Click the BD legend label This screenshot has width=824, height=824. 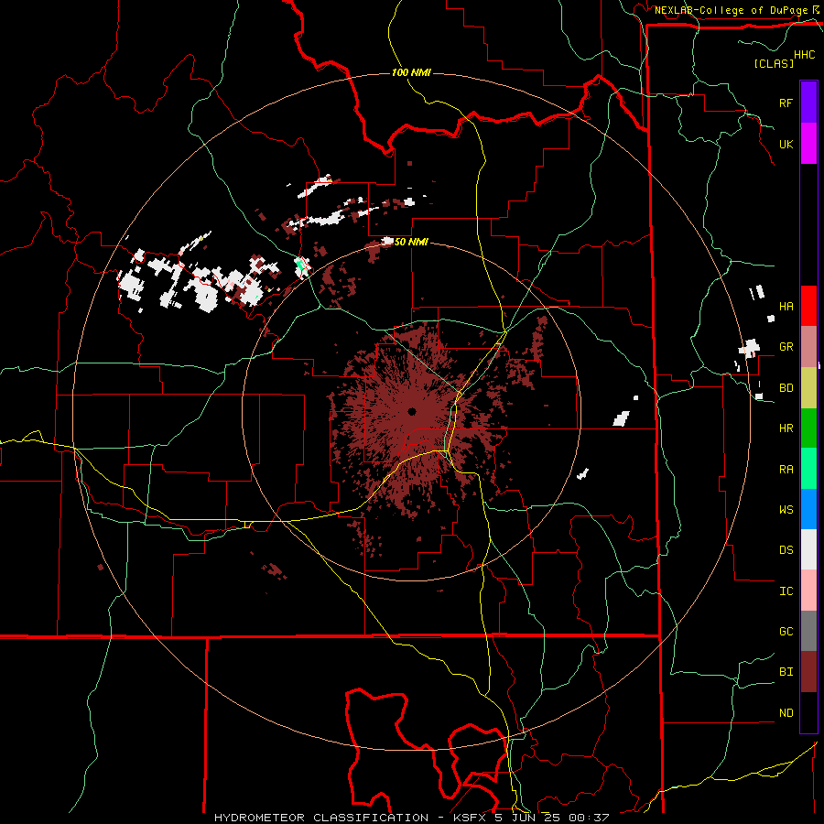pos(786,388)
